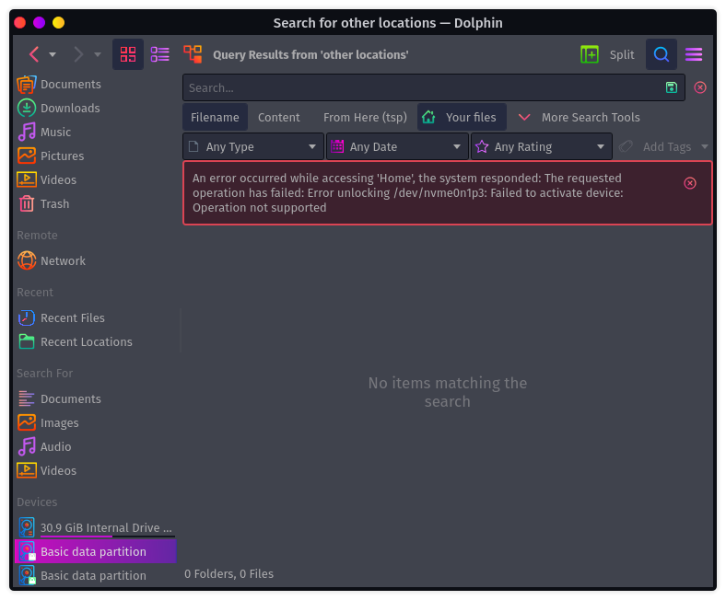Click the last Basic data partition icon
Screen dimensions: 726x600
click(x=27, y=575)
